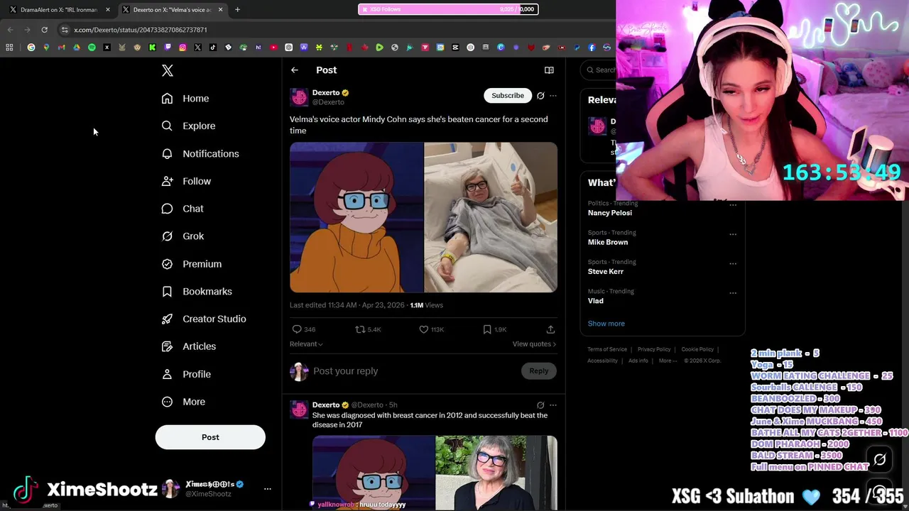
Task: Like the post with 113K likes
Action: click(x=424, y=329)
